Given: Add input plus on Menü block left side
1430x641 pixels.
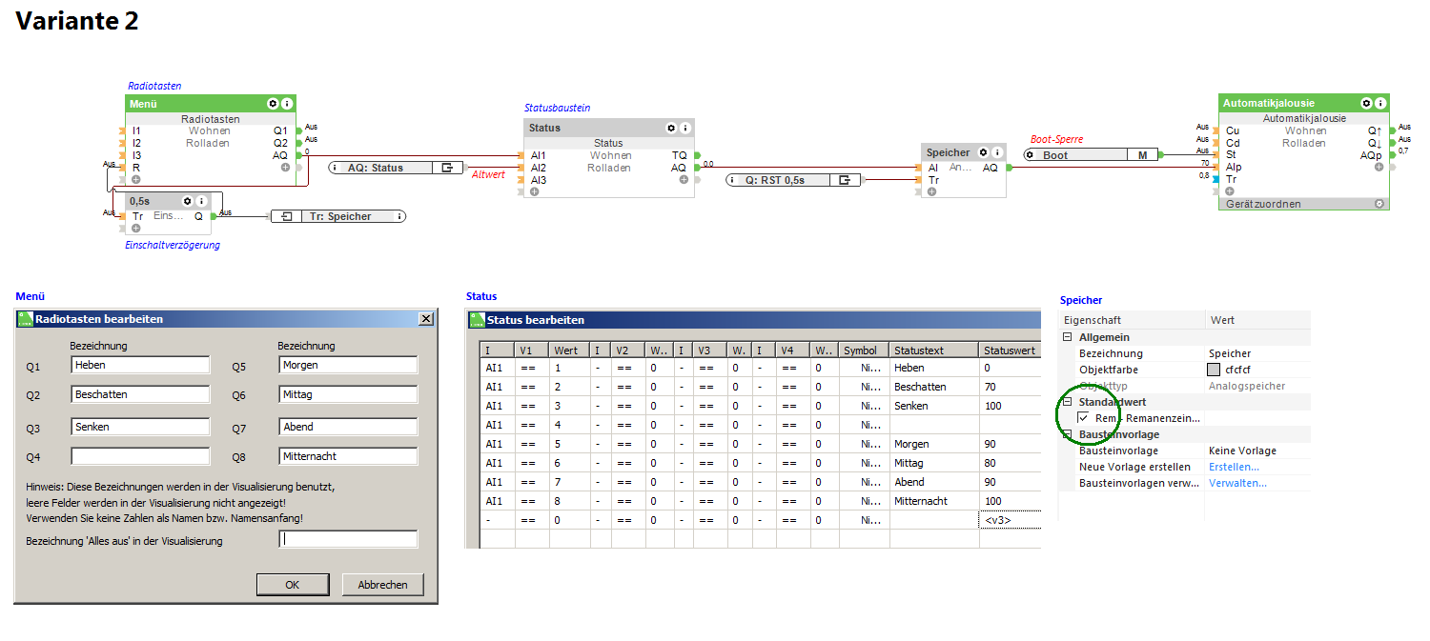Looking at the screenshot, I should [136, 180].
